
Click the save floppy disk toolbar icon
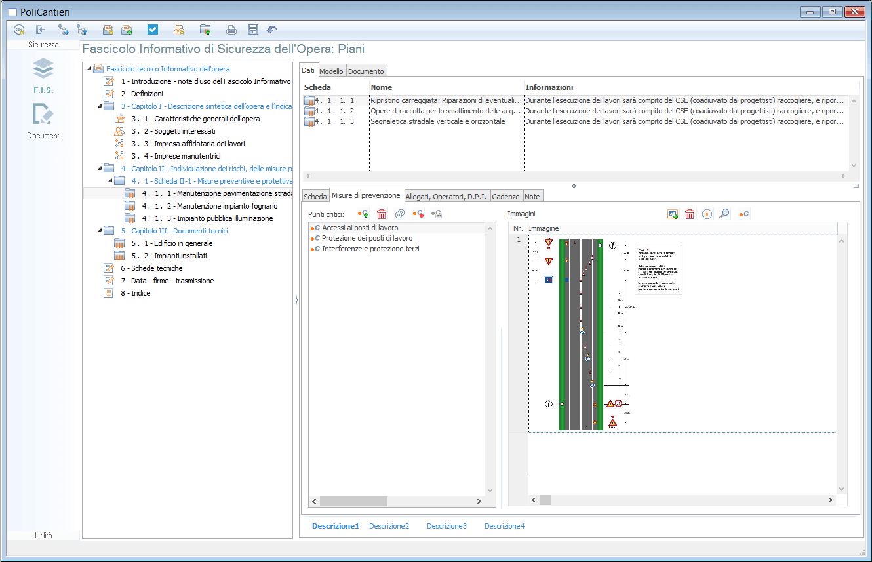(x=252, y=30)
